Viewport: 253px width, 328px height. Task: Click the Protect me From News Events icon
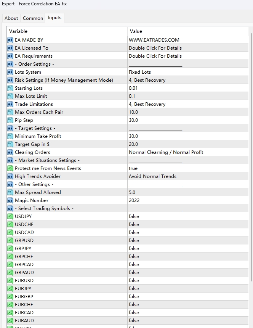[x=10, y=168]
